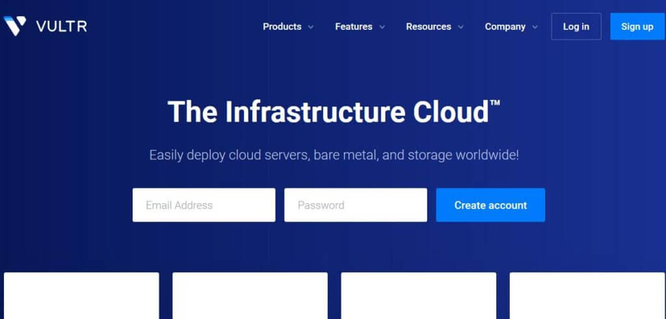Open the Resources menu
The height and width of the screenshot is (319, 666).
[x=428, y=27]
